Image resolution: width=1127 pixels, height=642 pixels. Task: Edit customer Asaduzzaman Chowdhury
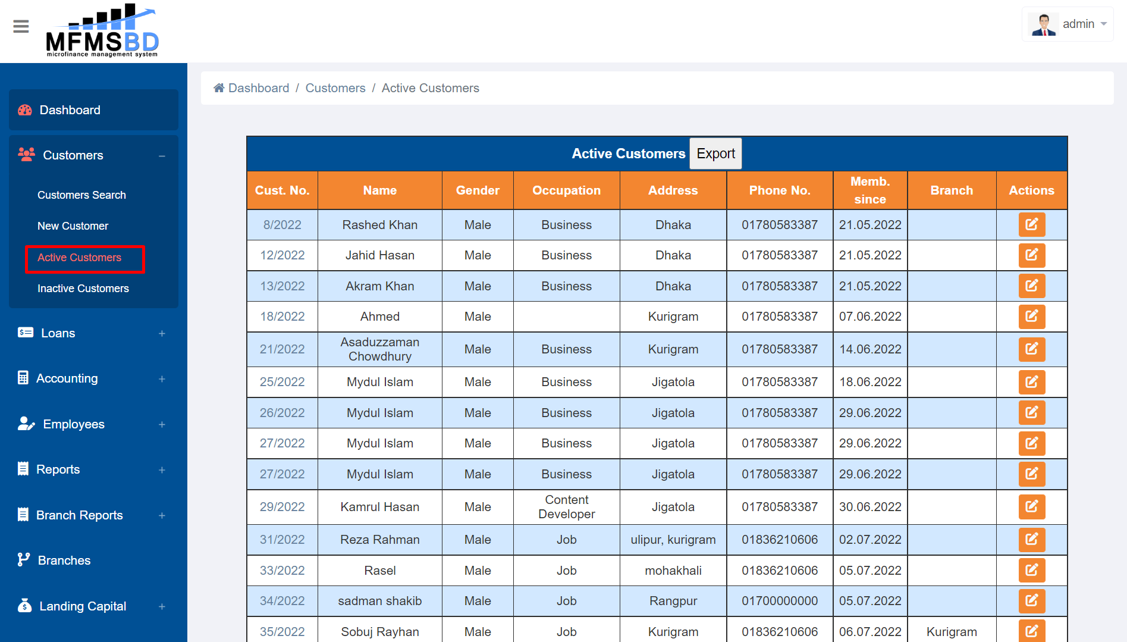coord(1032,349)
